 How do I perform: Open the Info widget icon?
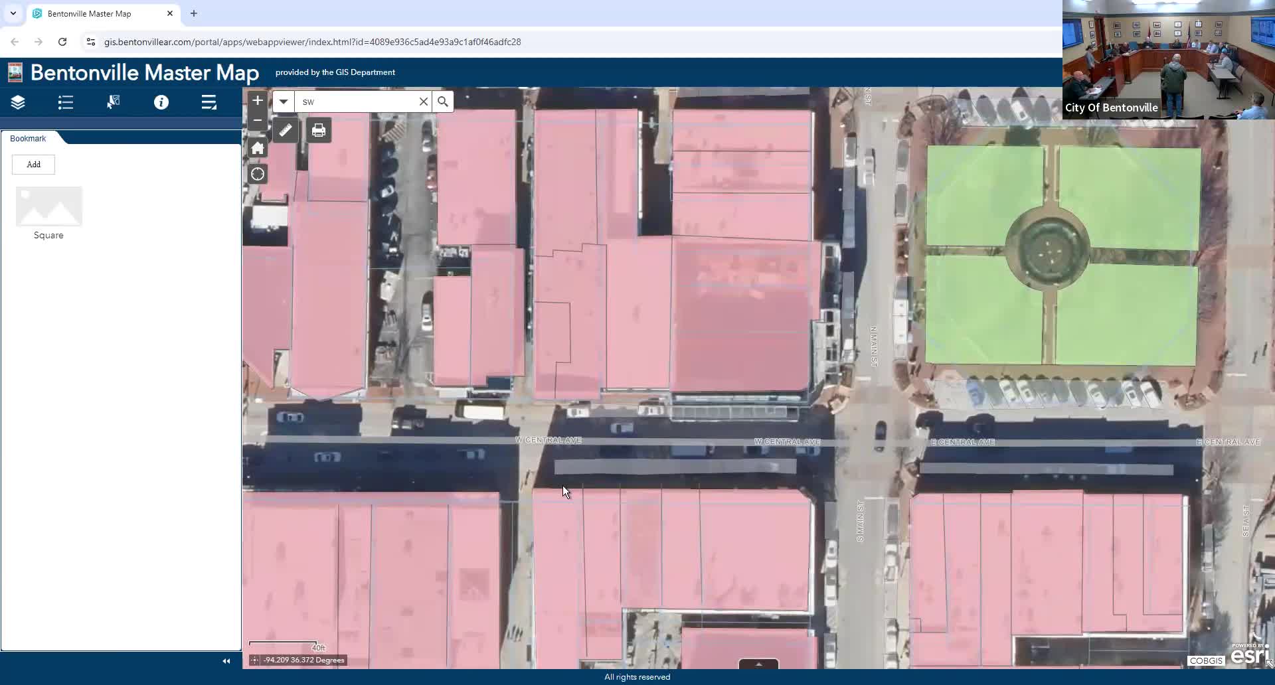(x=161, y=102)
